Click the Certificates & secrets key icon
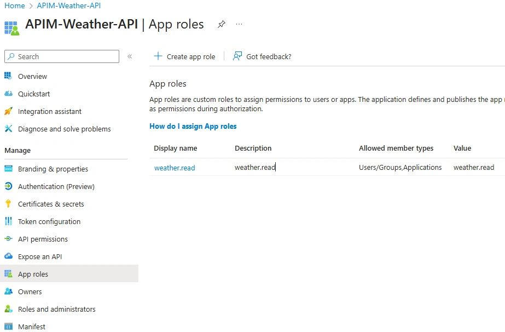 click(x=8, y=204)
